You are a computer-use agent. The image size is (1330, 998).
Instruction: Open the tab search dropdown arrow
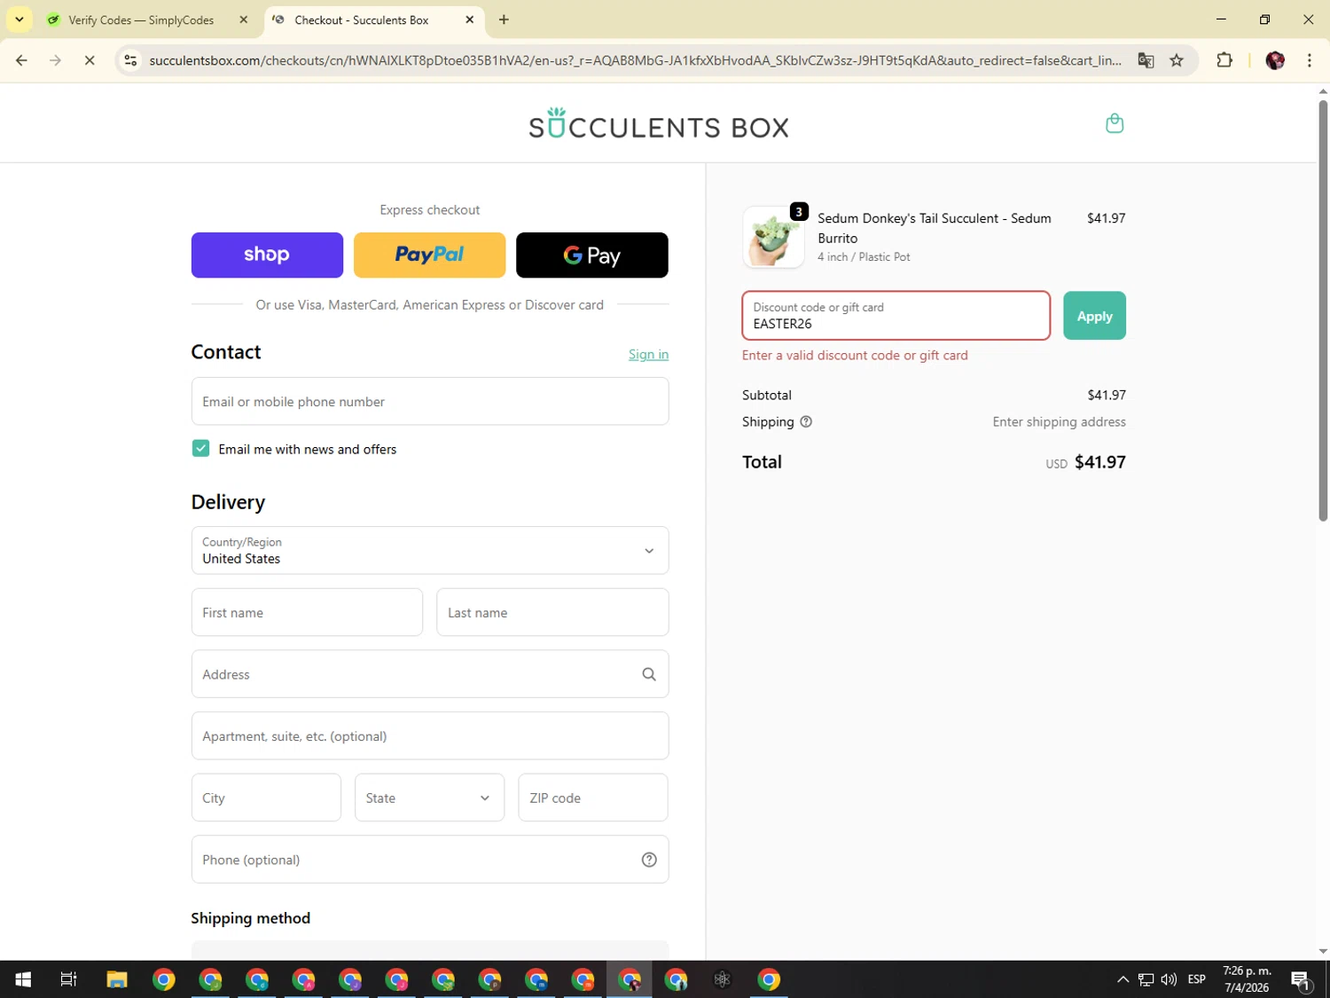[19, 20]
